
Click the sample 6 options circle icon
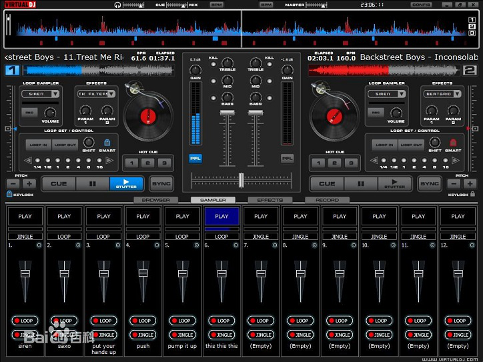pyautogui.click(x=235, y=245)
